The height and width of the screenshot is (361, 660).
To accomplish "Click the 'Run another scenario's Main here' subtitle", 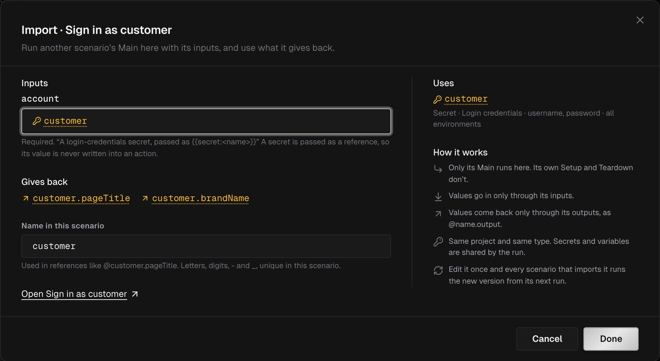I will [178, 48].
